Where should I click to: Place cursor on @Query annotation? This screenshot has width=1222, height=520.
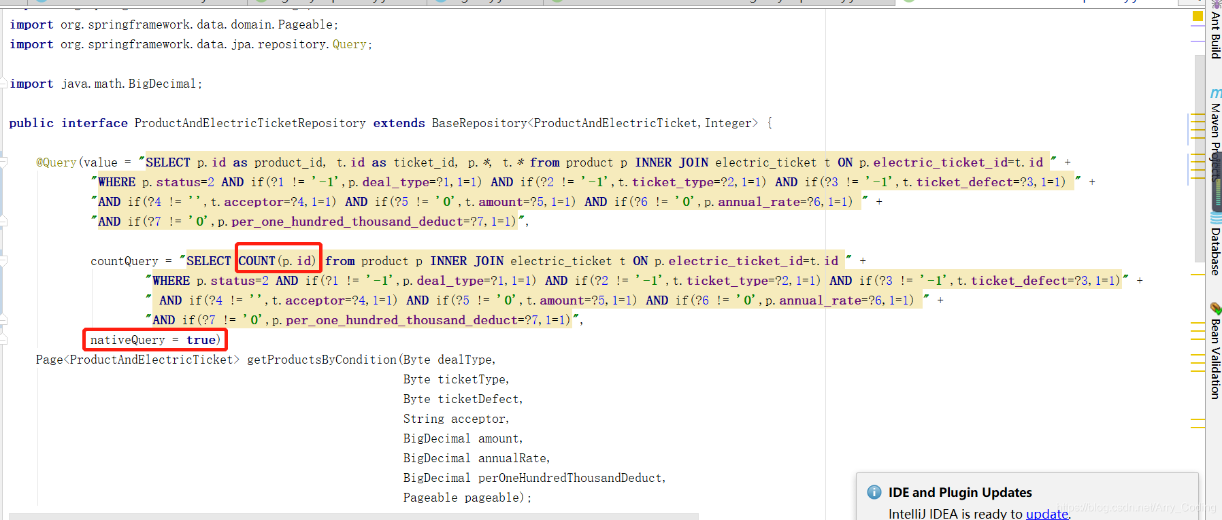pyautogui.click(x=56, y=162)
